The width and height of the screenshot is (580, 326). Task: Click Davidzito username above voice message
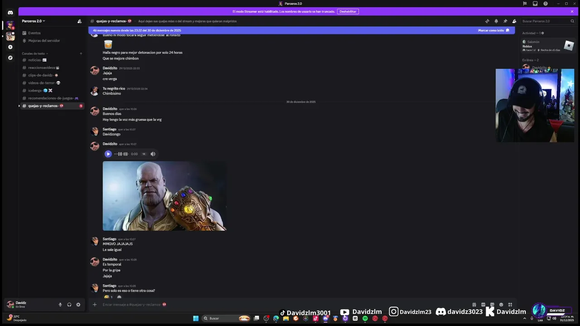(110, 144)
